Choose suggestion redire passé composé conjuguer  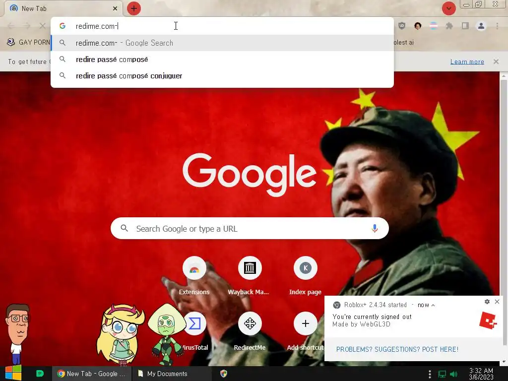(x=222, y=75)
